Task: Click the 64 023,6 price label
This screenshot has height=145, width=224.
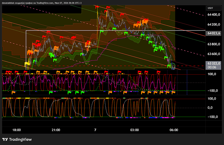Action: tap(213, 33)
